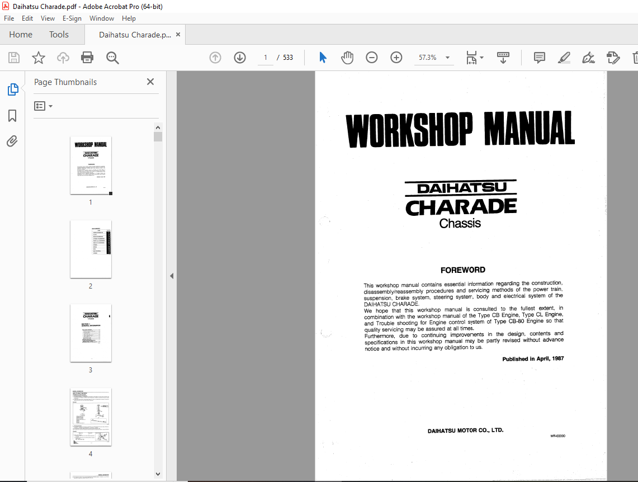Activate the Hand pan tool
The width and height of the screenshot is (638, 482).
(347, 58)
